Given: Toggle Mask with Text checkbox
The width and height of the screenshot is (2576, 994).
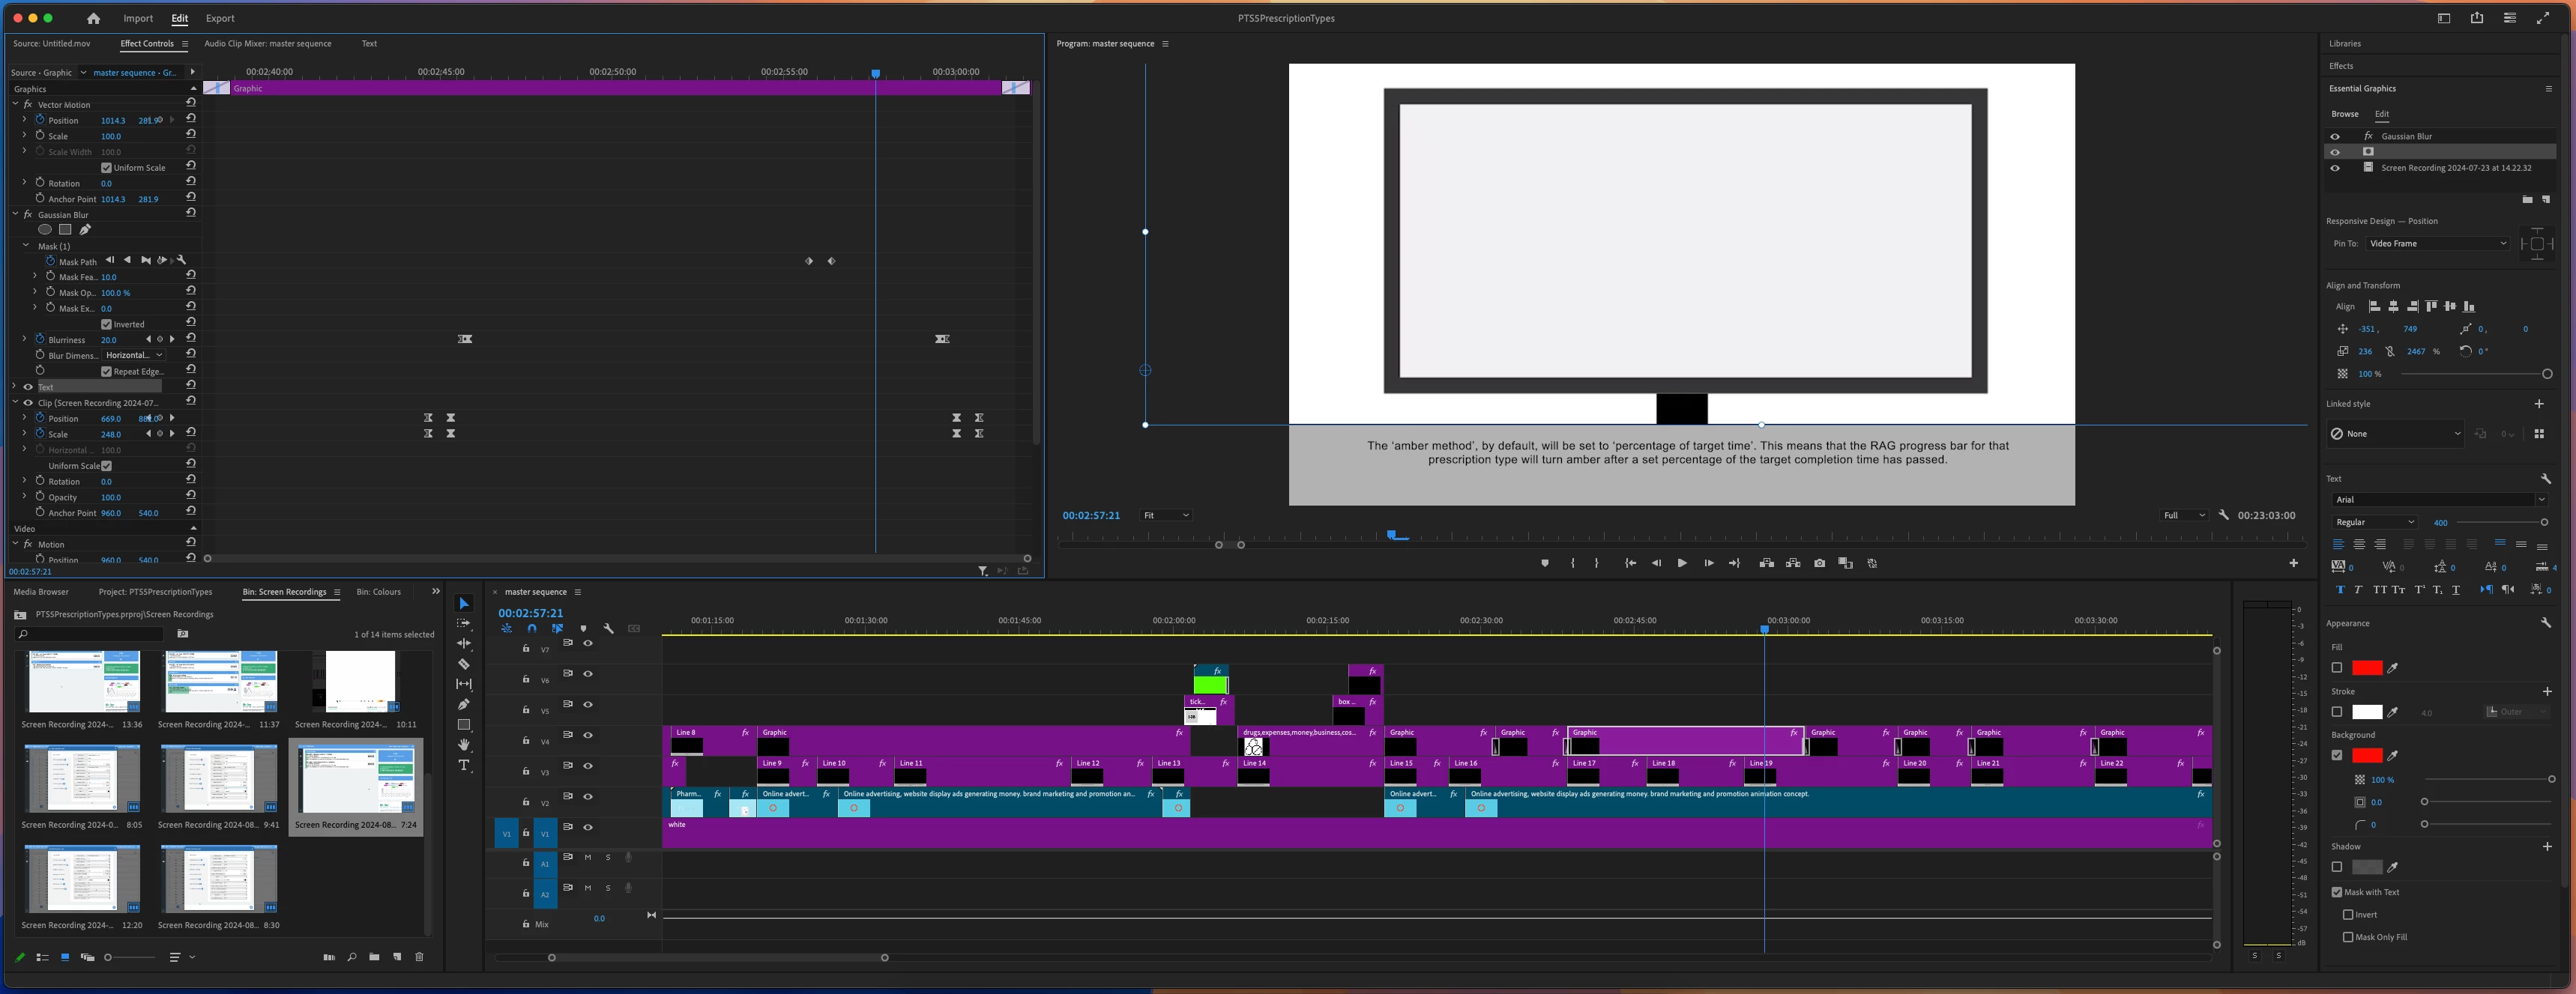Looking at the screenshot, I should 2337,892.
